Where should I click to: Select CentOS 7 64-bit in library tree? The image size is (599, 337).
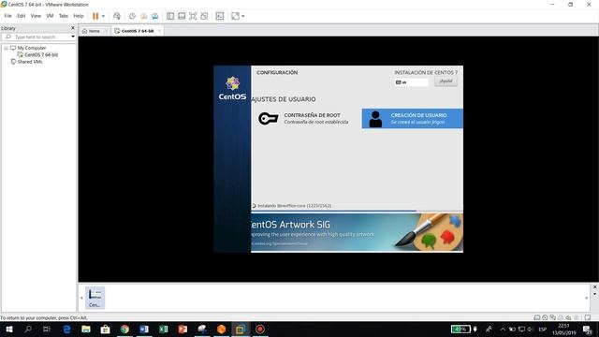[41, 54]
